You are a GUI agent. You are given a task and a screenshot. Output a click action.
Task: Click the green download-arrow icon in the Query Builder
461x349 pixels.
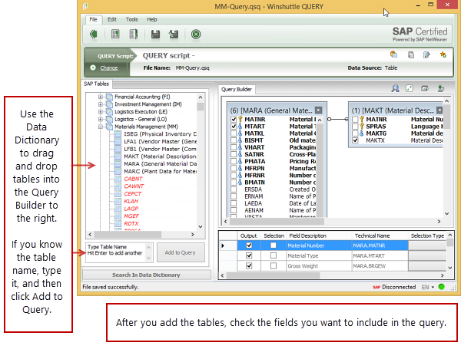click(x=440, y=88)
